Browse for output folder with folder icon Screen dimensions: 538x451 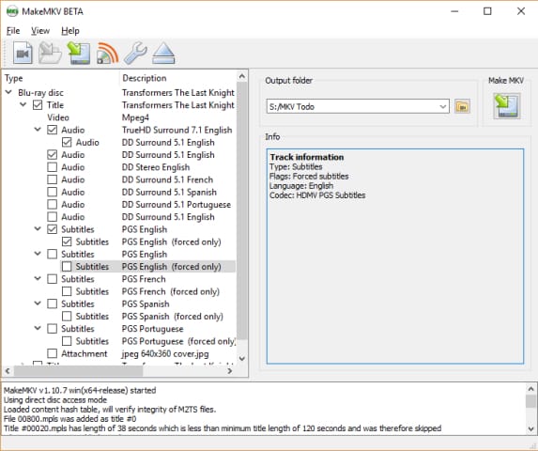pyautogui.click(x=462, y=106)
